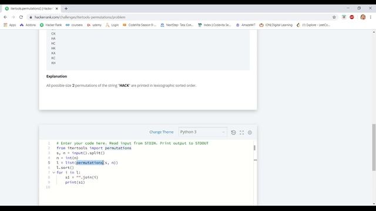Reset code with the history icon
Viewport: 376px width, 211px height.
[x=233, y=132]
